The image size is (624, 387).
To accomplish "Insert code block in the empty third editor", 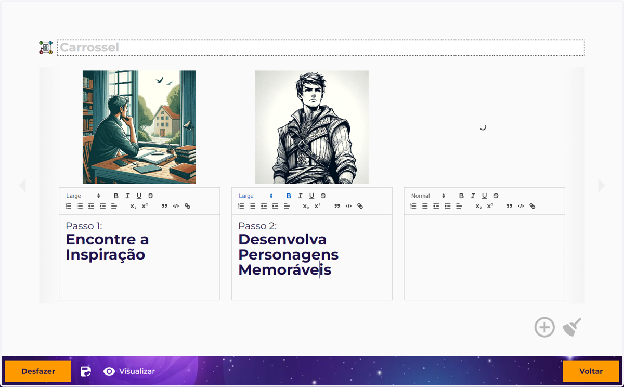I will pos(521,207).
